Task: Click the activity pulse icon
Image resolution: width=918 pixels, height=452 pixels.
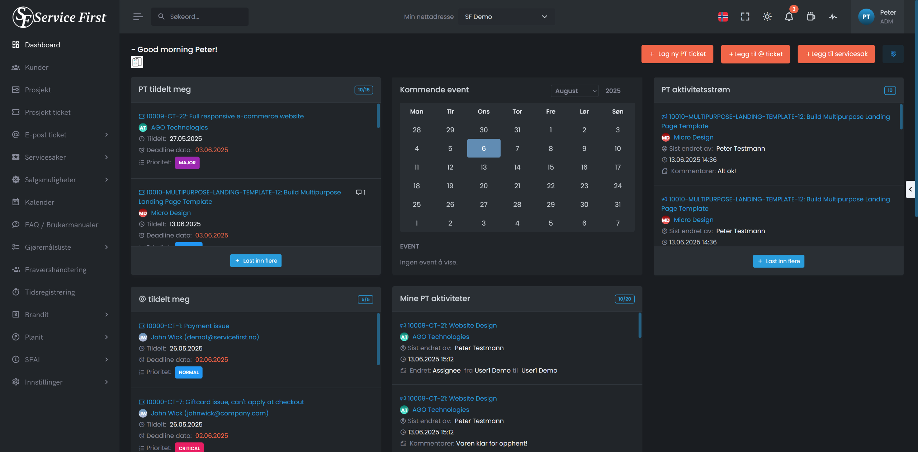Action: pyautogui.click(x=833, y=17)
